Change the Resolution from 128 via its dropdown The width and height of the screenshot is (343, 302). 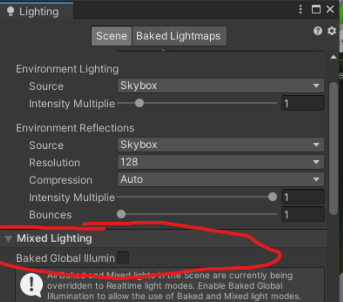pyautogui.click(x=220, y=162)
